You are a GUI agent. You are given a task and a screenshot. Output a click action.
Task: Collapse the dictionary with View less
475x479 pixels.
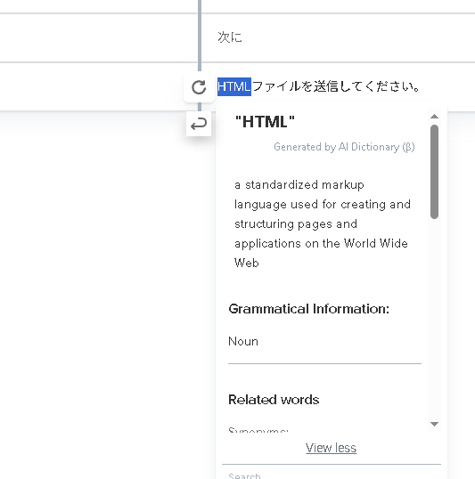331,448
